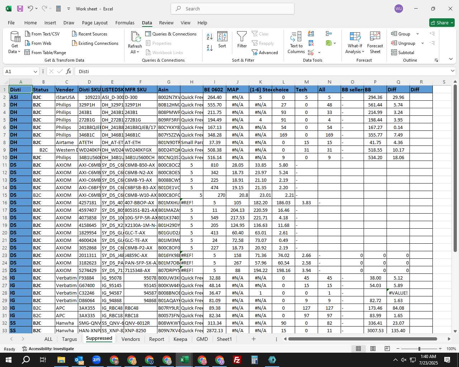Launch Text to Columns wizard
This screenshot has width=459, height=367.
click(296, 43)
